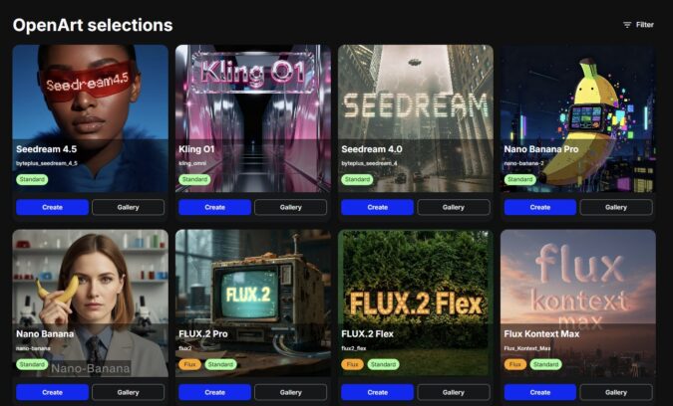Open Gallery for Nano Banana
The image size is (673, 406).
pyautogui.click(x=128, y=392)
